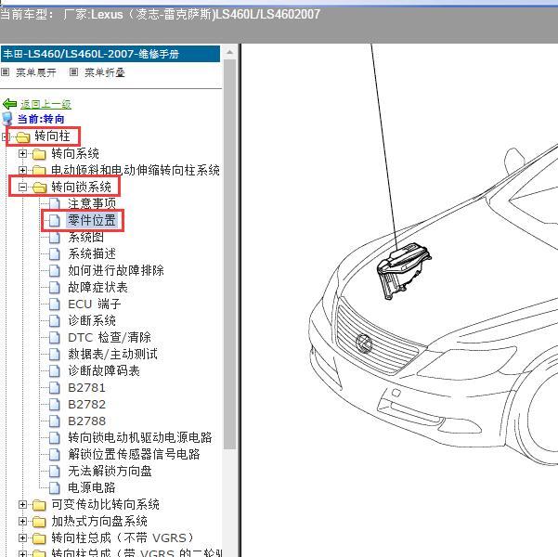Click the document icon beside DTC 检查/清除
This screenshot has width=558, height=557.
[55, 338]
